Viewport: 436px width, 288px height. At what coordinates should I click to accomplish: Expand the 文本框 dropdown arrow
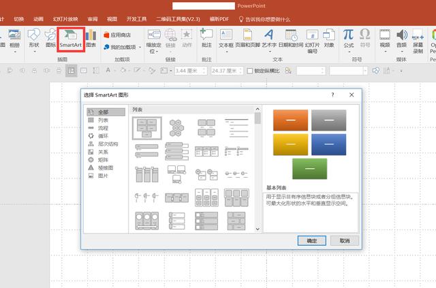226,52
